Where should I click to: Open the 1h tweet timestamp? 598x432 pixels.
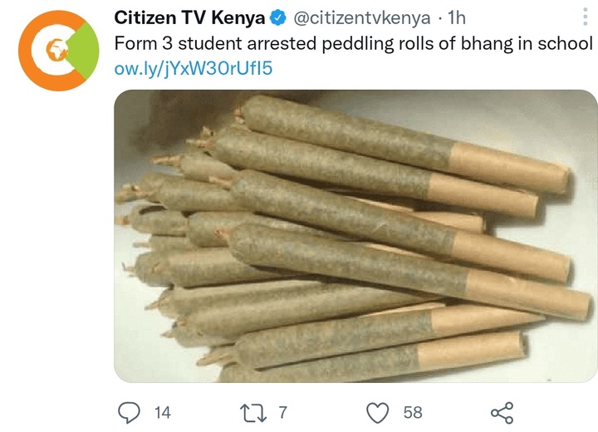pyautogui.click(x=457, y=17)
